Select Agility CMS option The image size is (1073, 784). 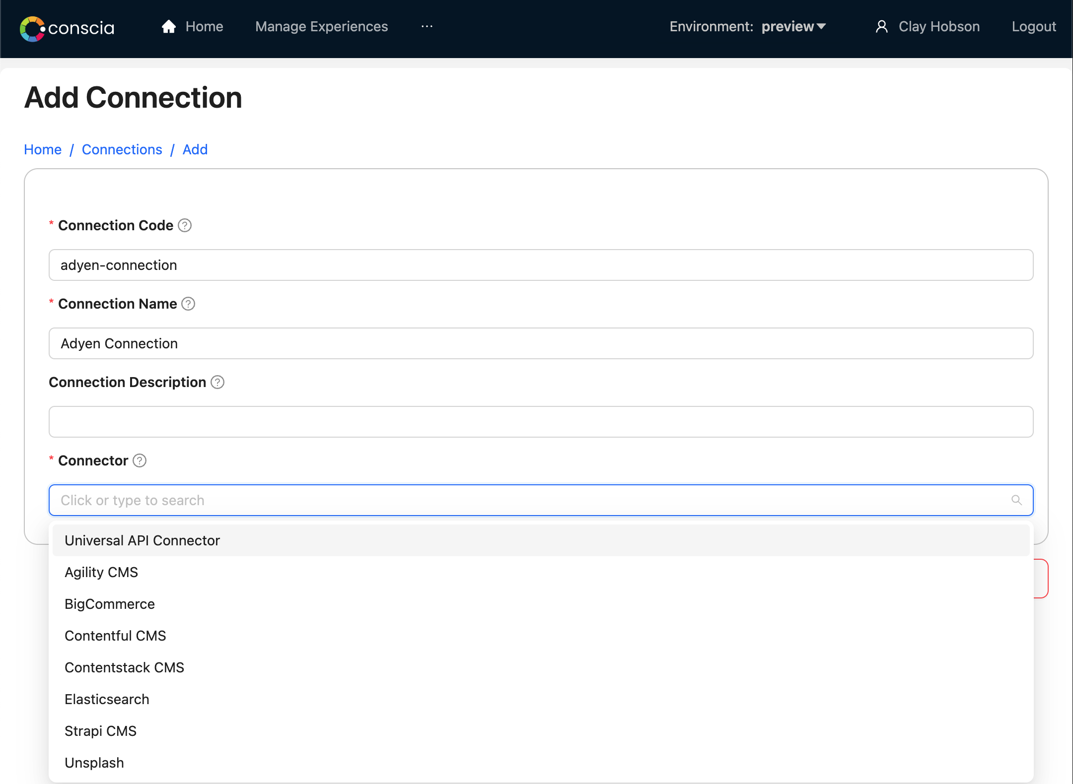coord(541,572)
